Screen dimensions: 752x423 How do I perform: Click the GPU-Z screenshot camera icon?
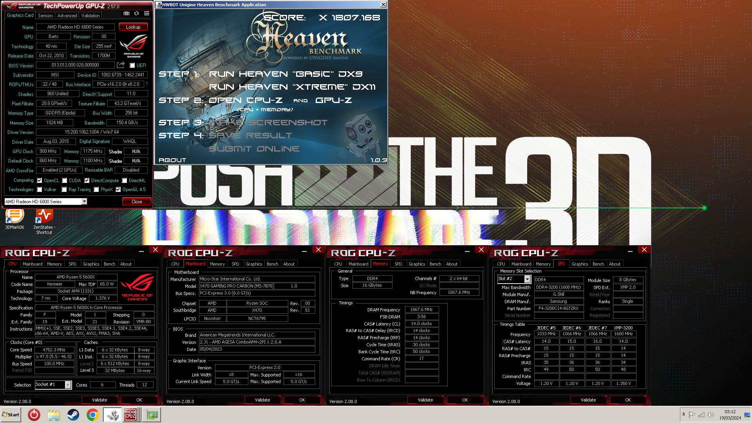(126, 13)
